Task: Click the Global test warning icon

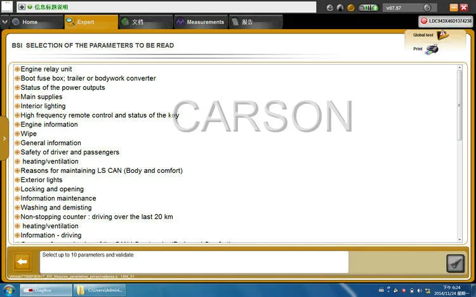Action: coord(442,35)
